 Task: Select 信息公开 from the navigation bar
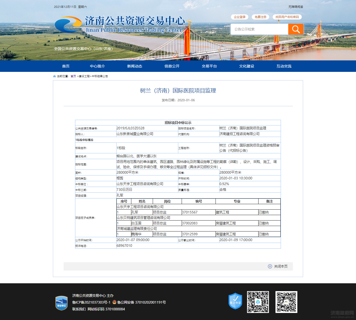(x=172, y=66)
